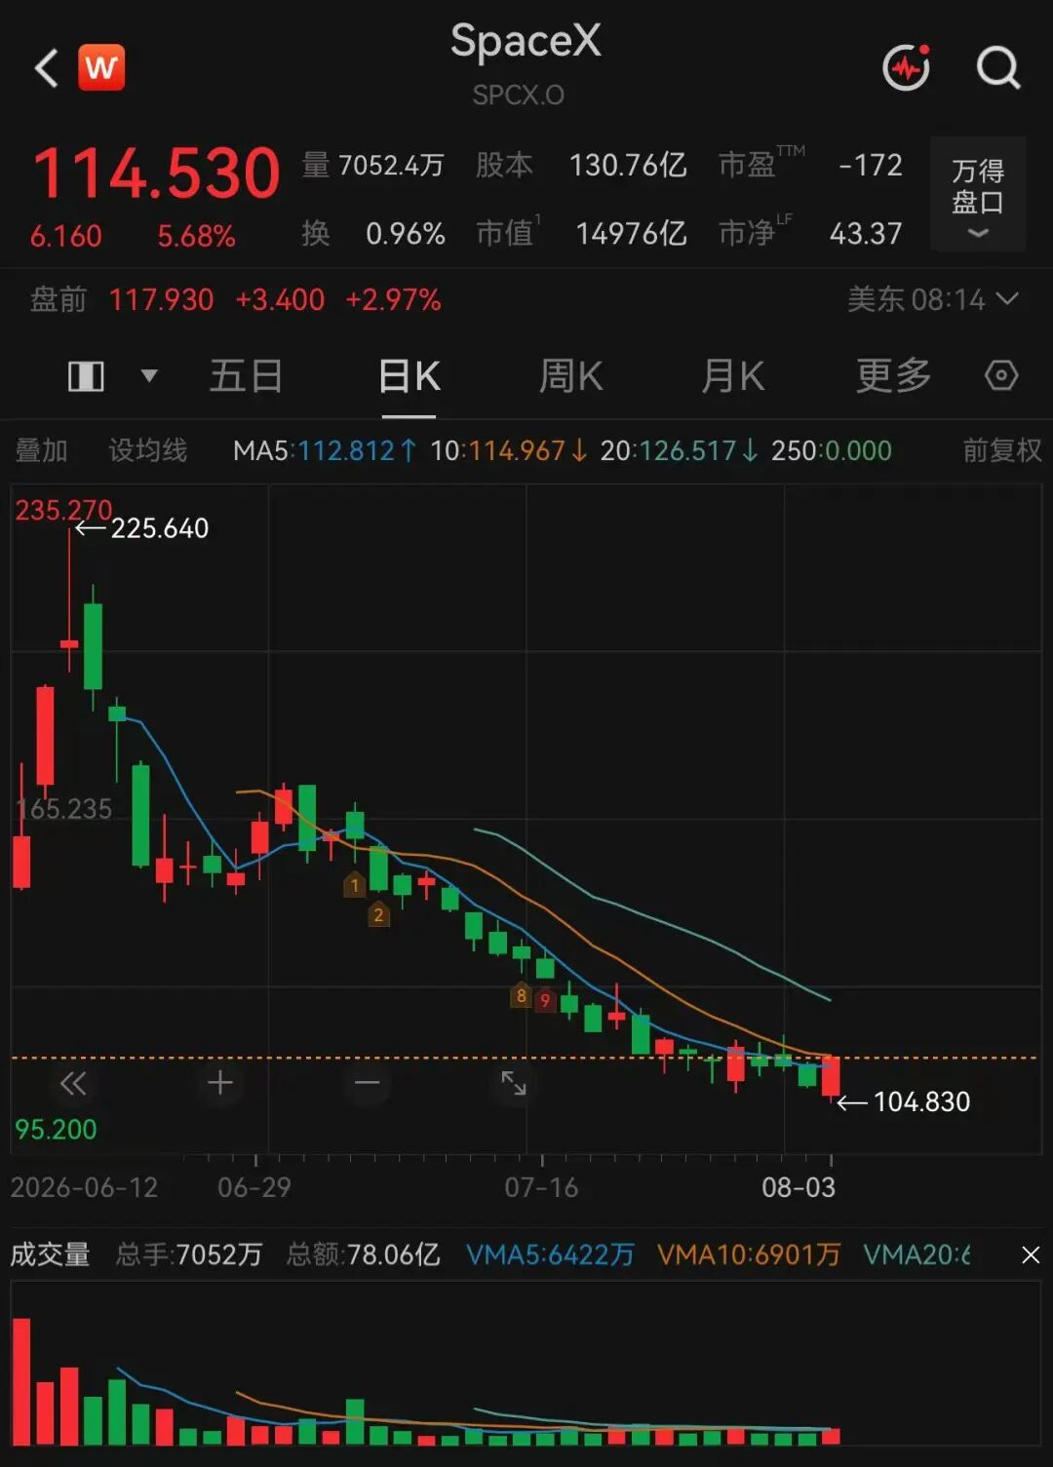Screen dimensions: 1053x1467
Task: Switch the 成交量 indicator label
Action: [50, 1255]
